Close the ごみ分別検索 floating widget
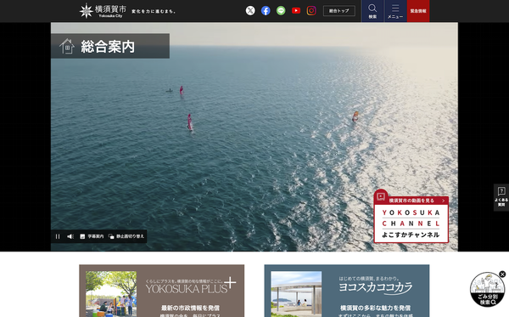This screenshot has height=317, width=509. (502, 275)
